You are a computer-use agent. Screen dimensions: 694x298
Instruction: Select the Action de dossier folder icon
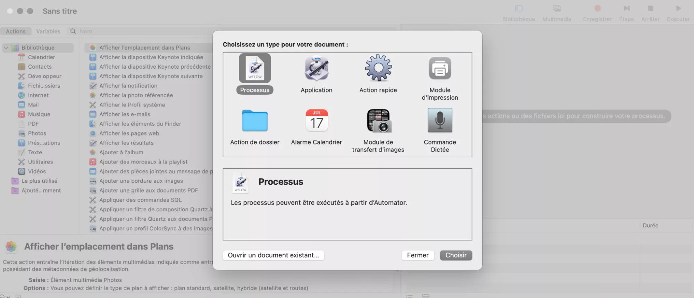[x=254, y=121]
